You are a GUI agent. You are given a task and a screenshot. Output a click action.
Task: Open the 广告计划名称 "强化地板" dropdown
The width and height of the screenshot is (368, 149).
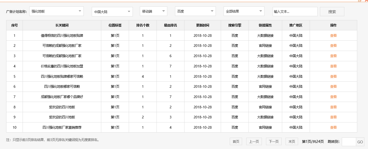(56, 11)
